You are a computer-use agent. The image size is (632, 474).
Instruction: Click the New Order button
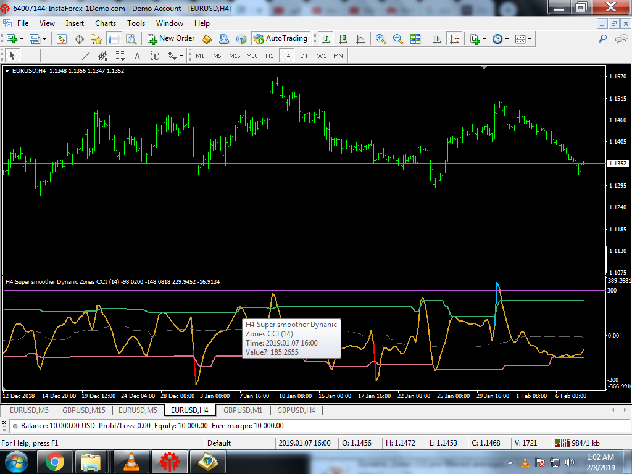pyautogui.click(x=171, y=38)
